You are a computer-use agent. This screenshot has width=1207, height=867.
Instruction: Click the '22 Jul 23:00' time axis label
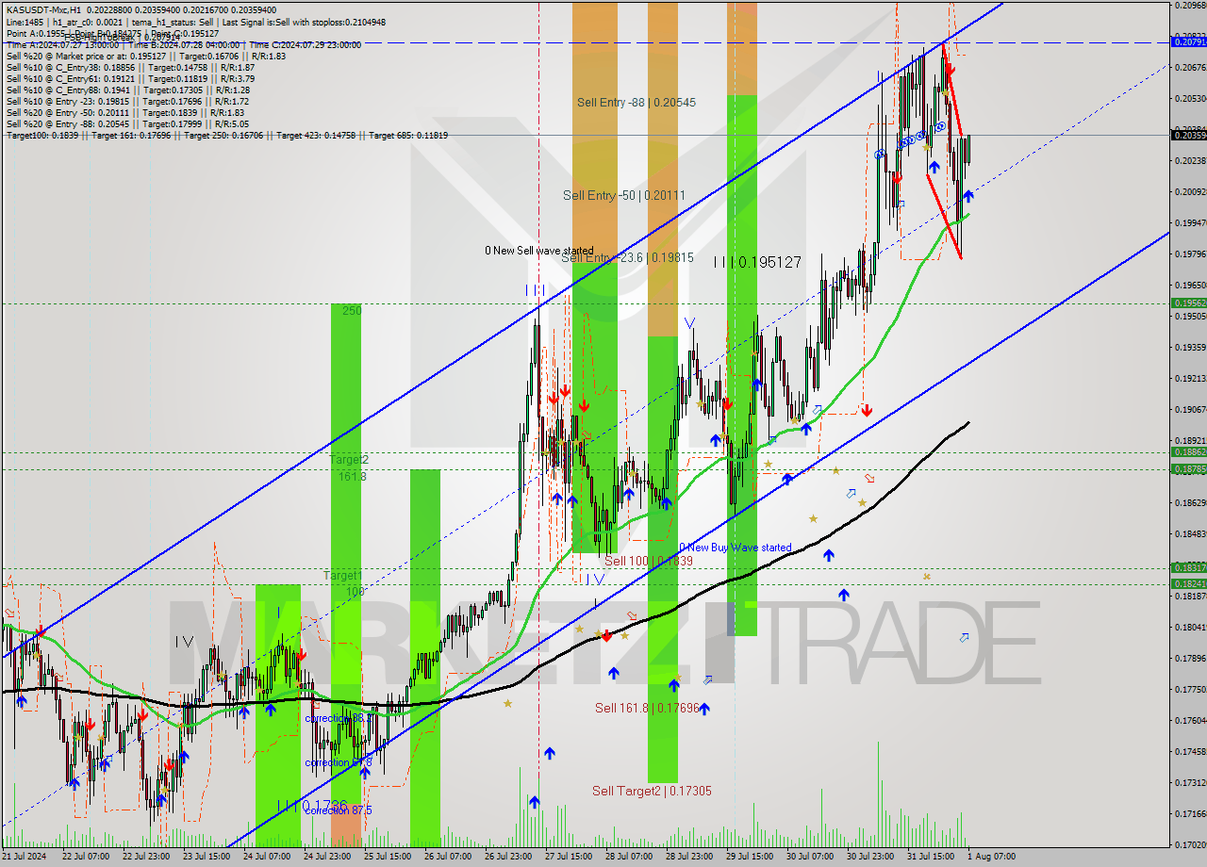tap(146, 857)
